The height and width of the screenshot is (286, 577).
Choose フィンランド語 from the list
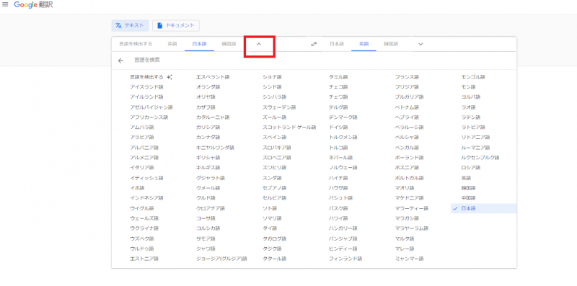point(345,259)
